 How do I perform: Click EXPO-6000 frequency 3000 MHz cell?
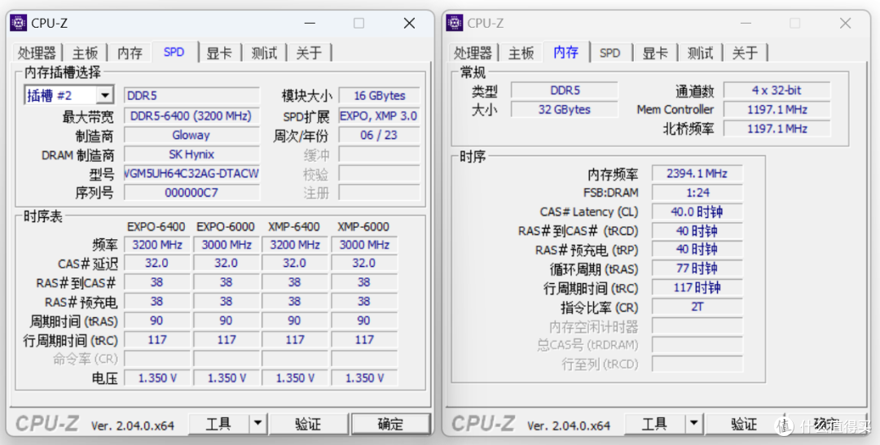click(227, 245)
